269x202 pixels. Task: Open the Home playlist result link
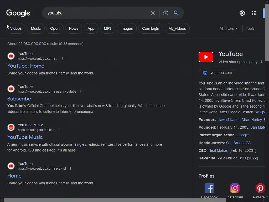(x=14, y=176)
